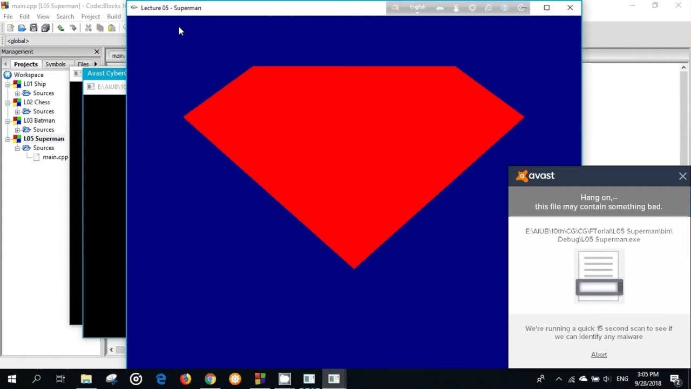Switch to the Files tab
Viewport: 691px width, 389px height.
point(83,64)
